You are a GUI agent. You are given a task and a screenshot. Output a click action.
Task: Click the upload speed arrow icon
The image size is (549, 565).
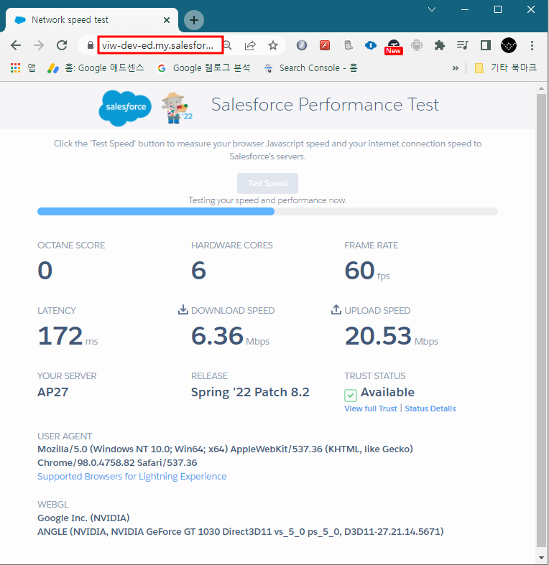(336, 309)
